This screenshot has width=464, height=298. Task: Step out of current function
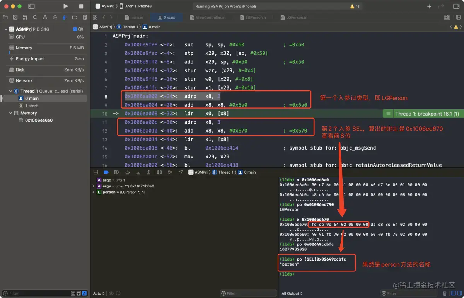pyautogui.click(x=148, y=172)
